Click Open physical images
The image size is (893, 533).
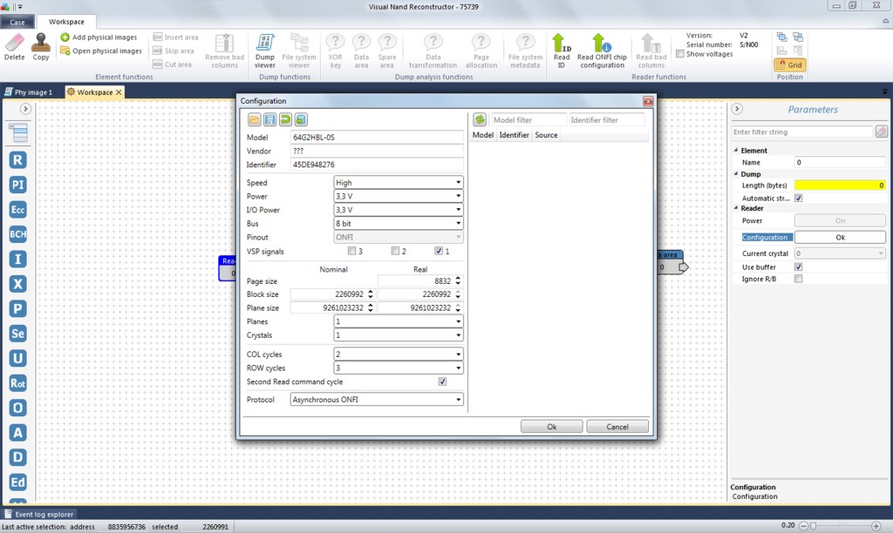[x=101, y=51]
